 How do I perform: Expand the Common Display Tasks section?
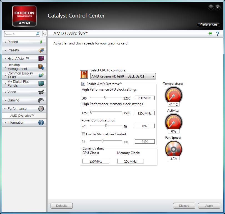coord(24,75)
